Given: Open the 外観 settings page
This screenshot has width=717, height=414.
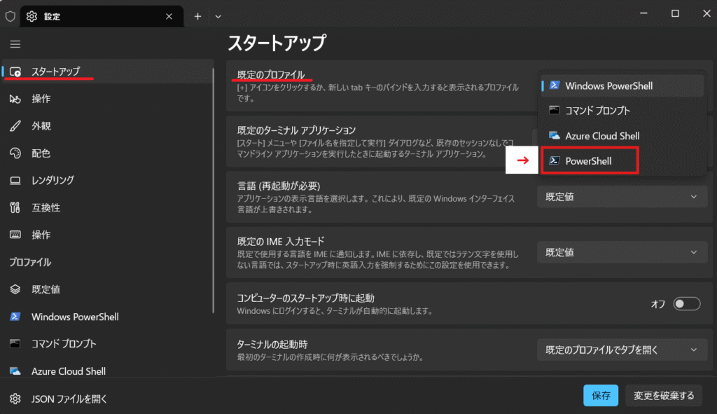Looking at the screenshot, I should click(x=107, y=126).
